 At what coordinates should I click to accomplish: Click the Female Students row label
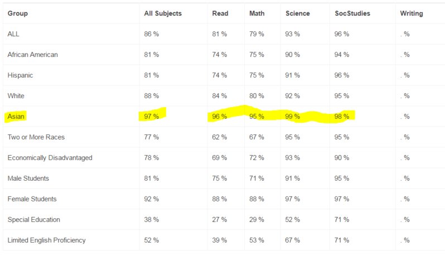(x=32, y=199)
